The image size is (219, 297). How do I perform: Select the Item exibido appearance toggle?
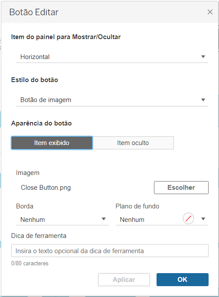tap(52, 143)
